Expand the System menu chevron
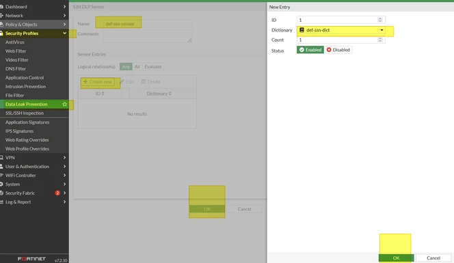 tap(64, 184)
